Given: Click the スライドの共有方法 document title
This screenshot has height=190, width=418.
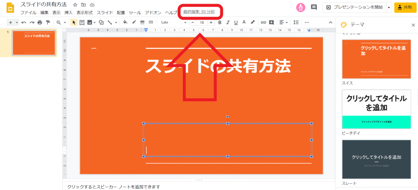Looking at the screenshot, I should click(44, 5).
